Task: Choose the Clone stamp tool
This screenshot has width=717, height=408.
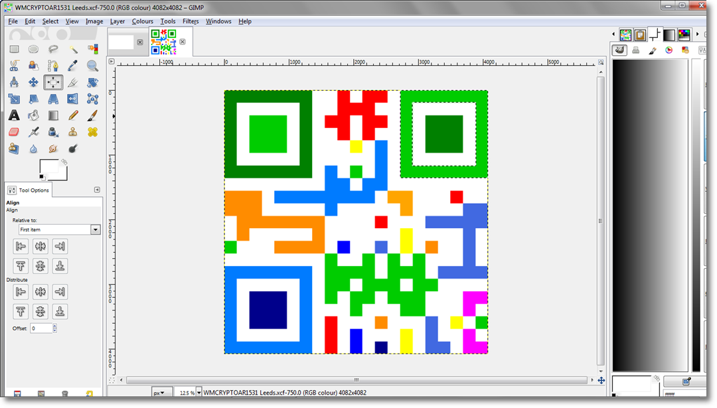Action: [x=73, y=132]
